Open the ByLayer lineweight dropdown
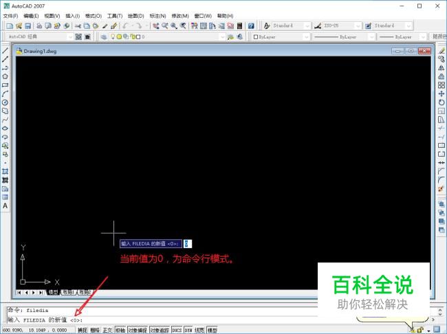This screenshot has height=334, width=447. pyautogui.click(x=424, y=36)
